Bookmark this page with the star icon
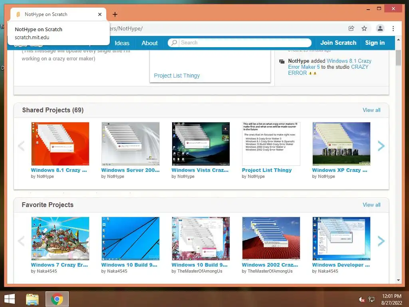The image size is (409, 307). [364, 28]
